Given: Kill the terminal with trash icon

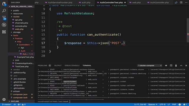Looking at the screenshot, I should [x=176, y=65].
